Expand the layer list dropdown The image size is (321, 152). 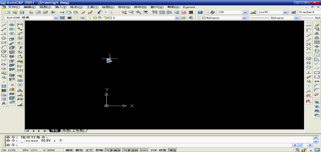pos(177,18)
